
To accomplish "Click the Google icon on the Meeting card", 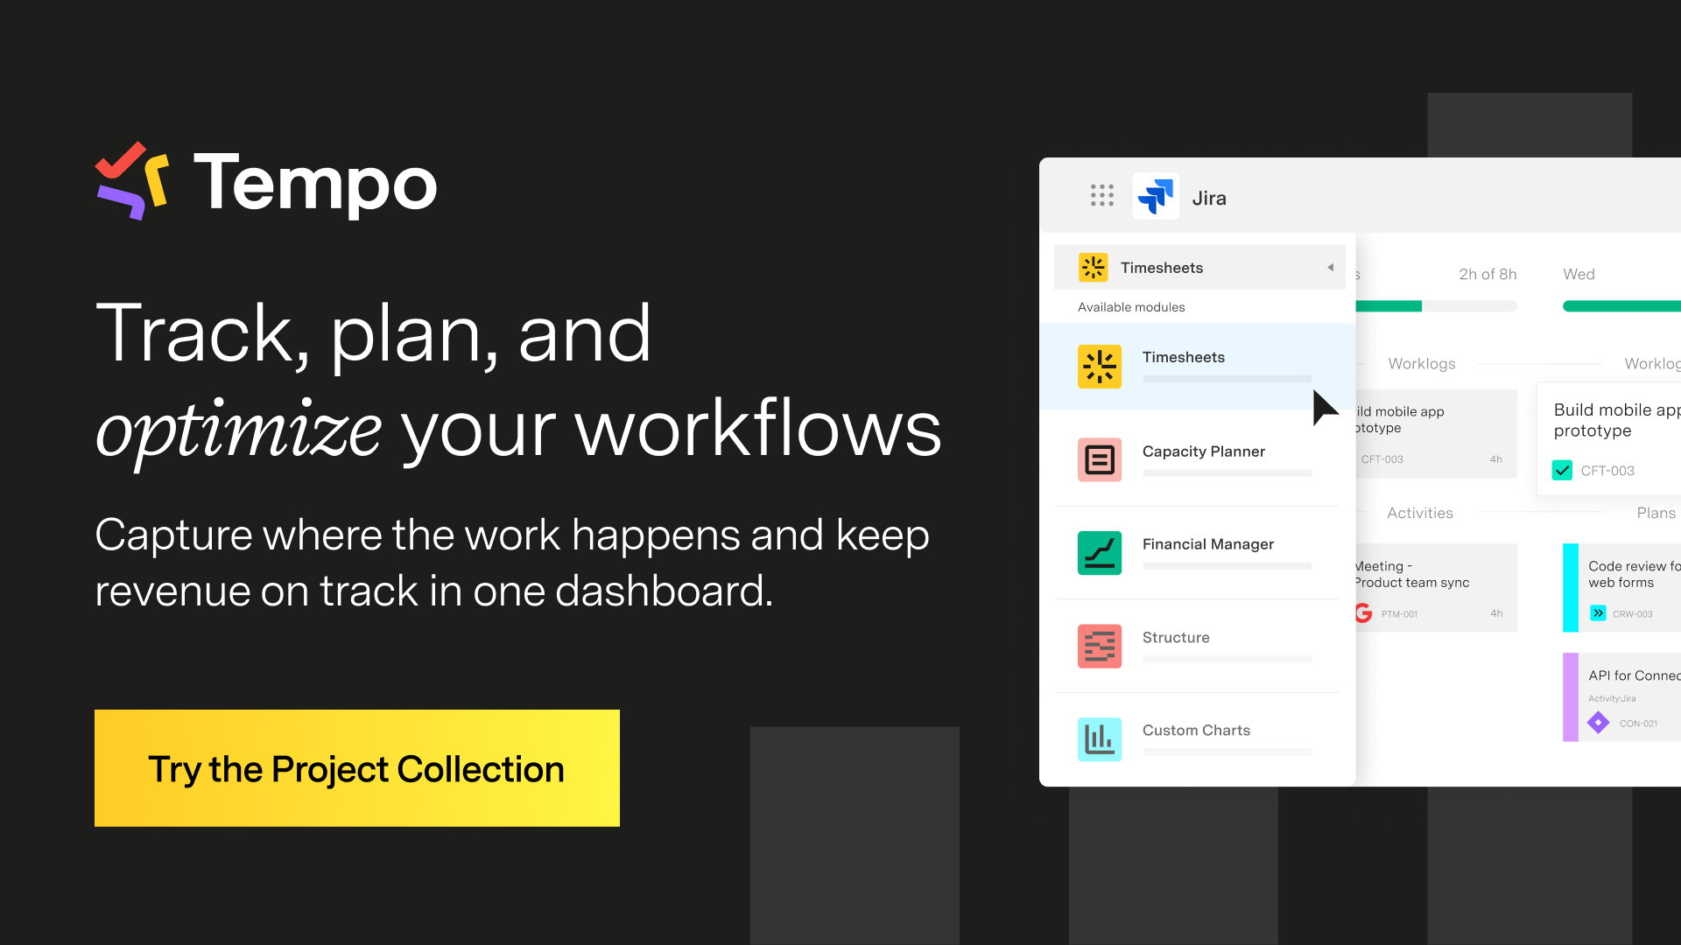I will [x=1363, y=613].
